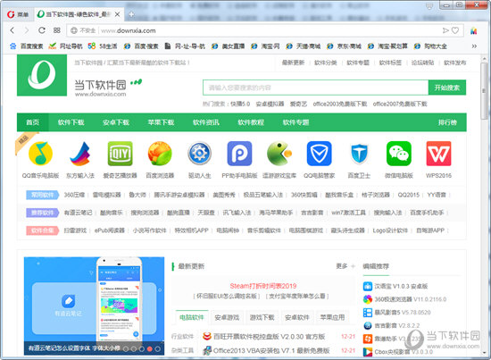
Task: Go back with the browser back arrow
Action: [12, 30]
